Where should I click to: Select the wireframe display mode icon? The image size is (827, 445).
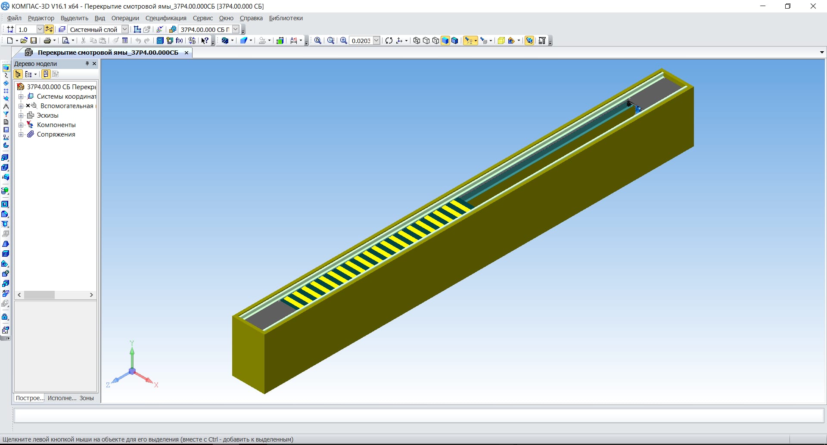pos(417,40)
